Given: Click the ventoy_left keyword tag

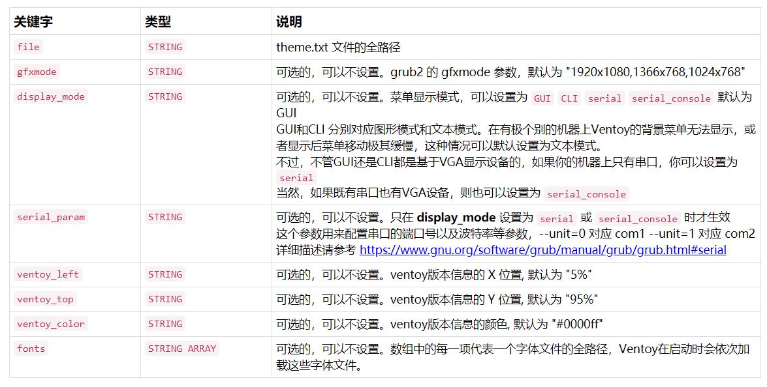Looking at the screenshot, I should click(47, 274).
